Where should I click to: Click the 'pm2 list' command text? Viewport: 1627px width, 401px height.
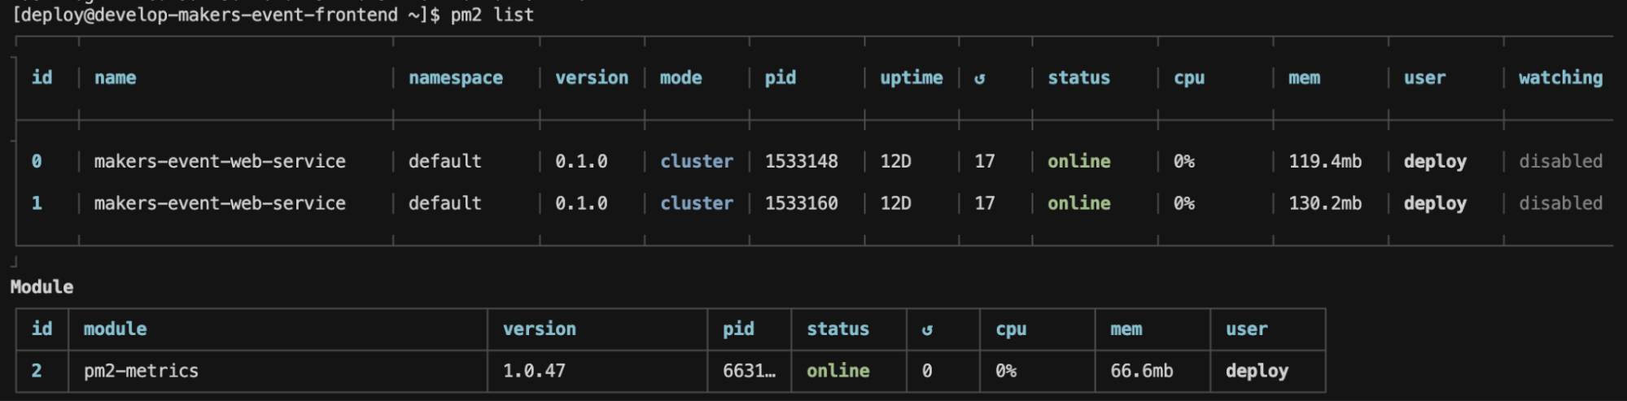click(x=492, y=15)
